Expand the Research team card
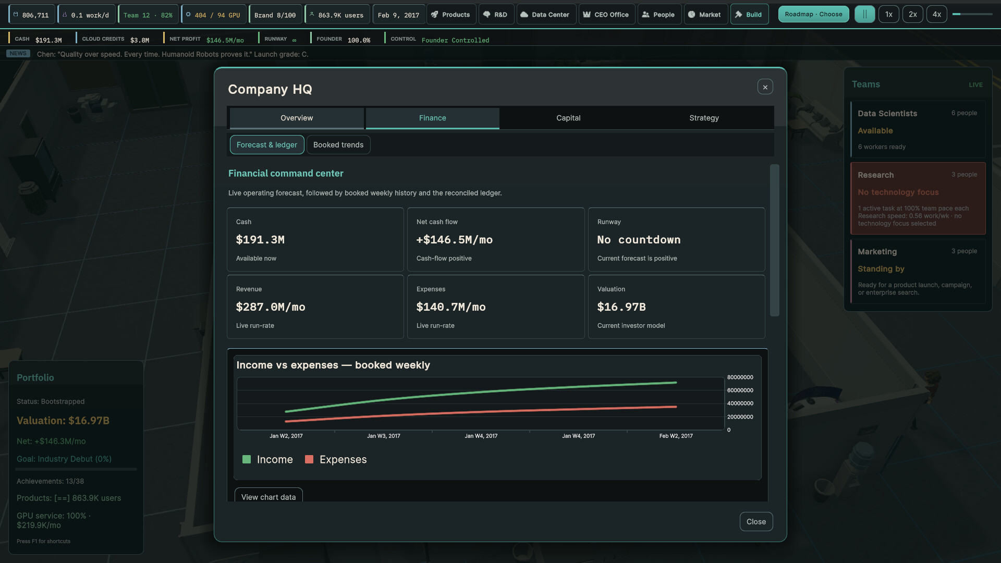The image size is (1001, 563). point(918,199)
